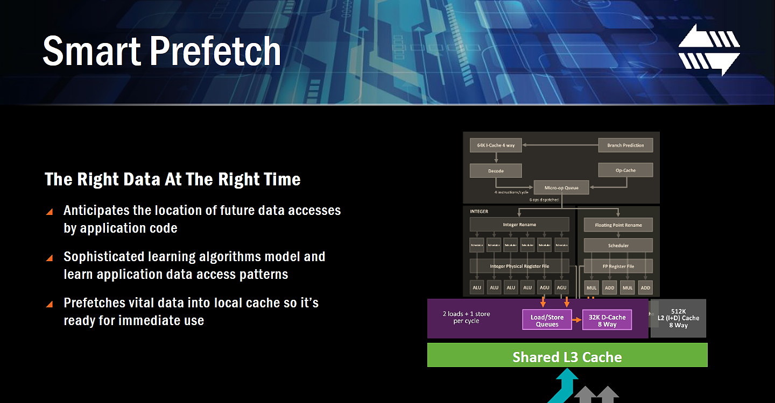Screen dimensions: 775x403
Task: Click the Op-Cache block
Action: (625, 170)
